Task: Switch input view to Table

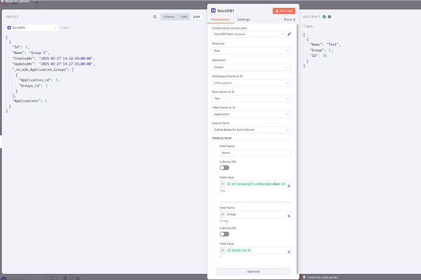Action: pos(184,17)
